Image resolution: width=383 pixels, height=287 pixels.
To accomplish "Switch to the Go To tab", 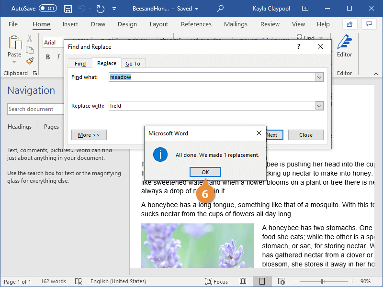I will pos(133,64).
